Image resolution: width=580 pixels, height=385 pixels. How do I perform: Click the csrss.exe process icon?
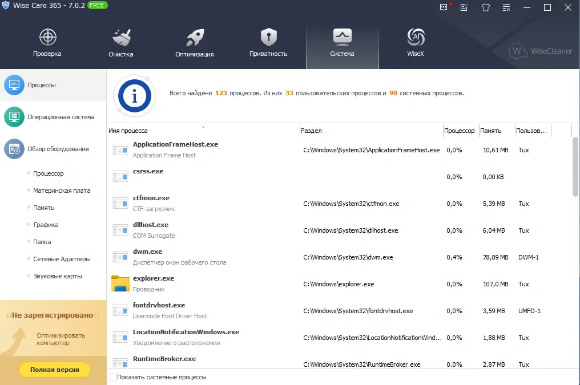(120, 176)
